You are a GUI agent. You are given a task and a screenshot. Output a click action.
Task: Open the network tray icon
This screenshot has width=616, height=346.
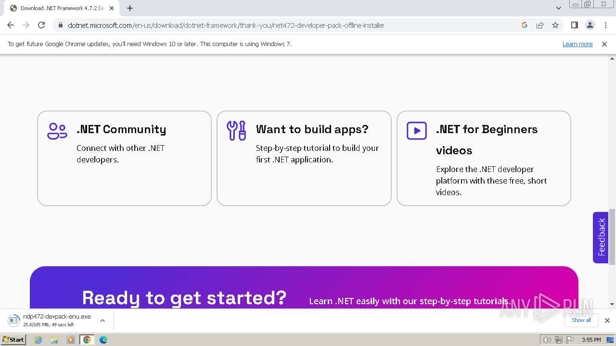[559, 340]
